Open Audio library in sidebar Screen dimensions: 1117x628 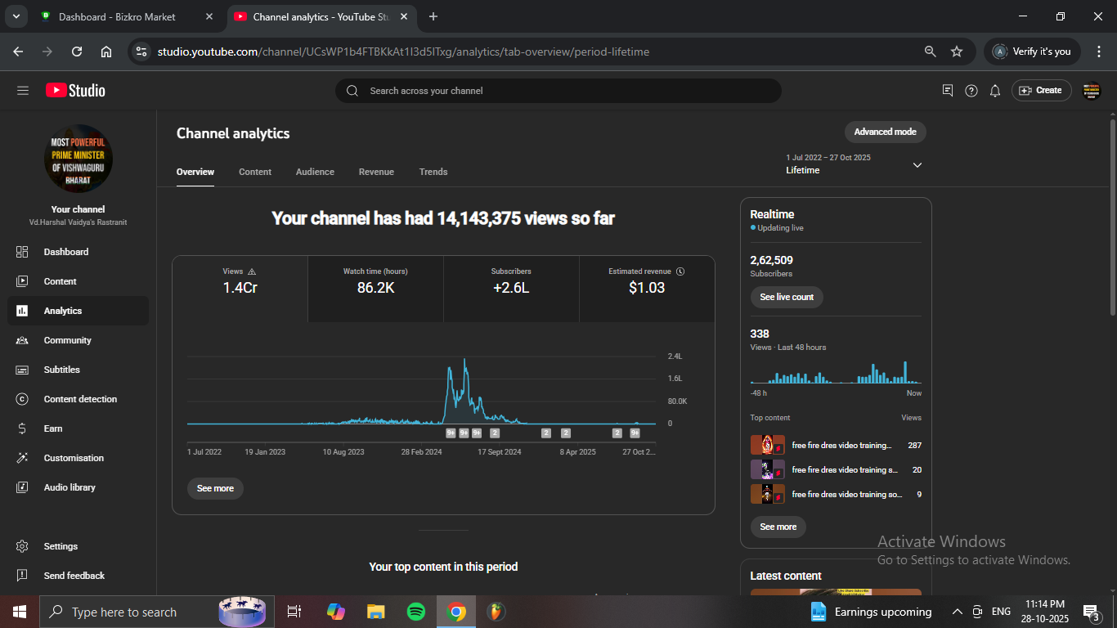coord(70,487)
